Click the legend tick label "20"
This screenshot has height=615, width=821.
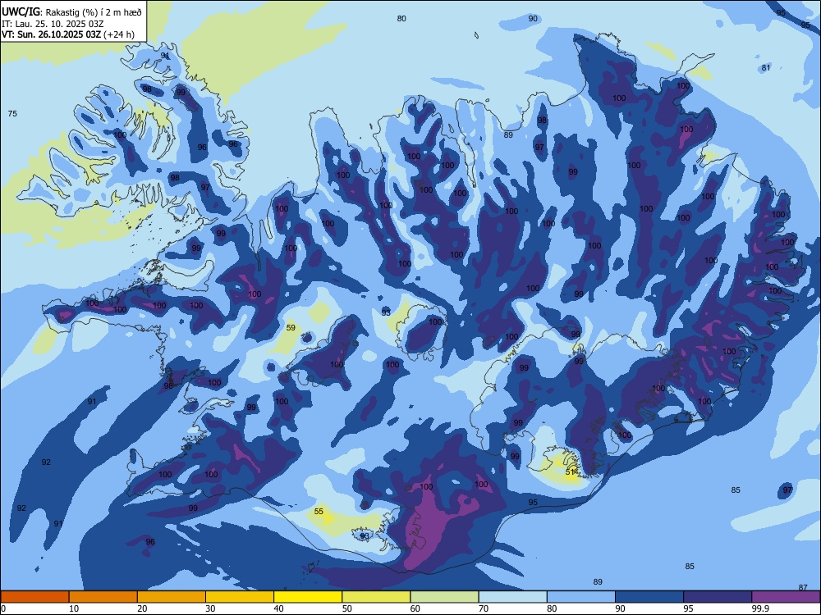tap(142, 608)
